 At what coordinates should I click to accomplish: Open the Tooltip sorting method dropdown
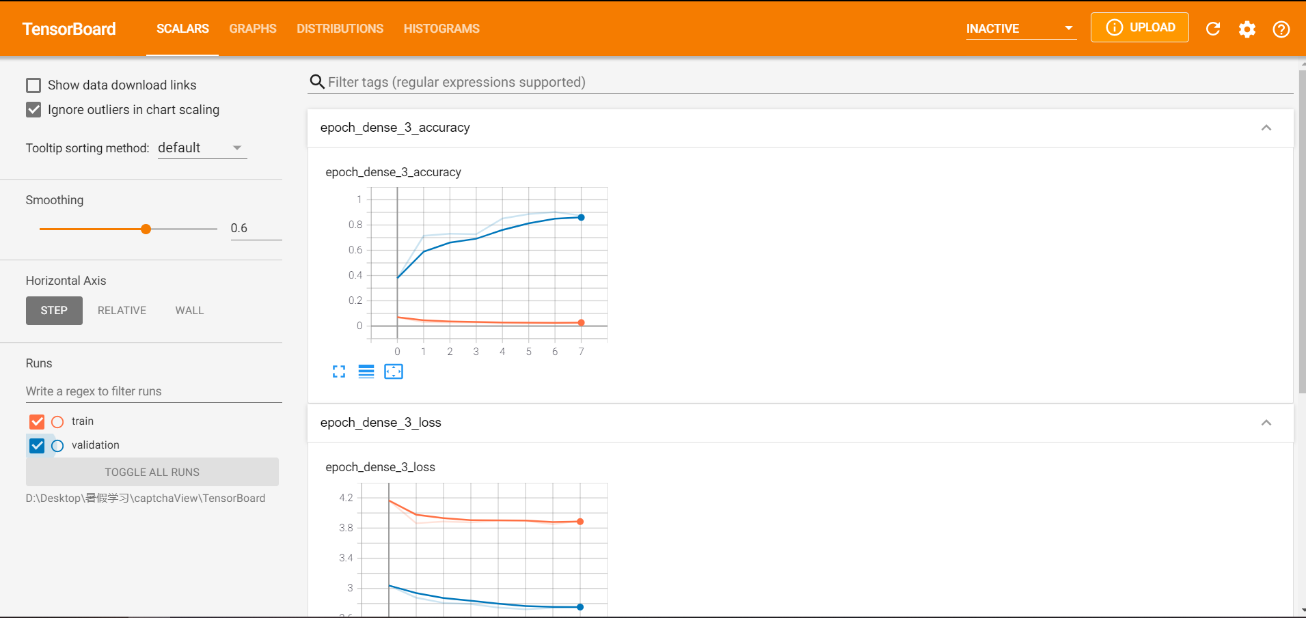(202, 148)
